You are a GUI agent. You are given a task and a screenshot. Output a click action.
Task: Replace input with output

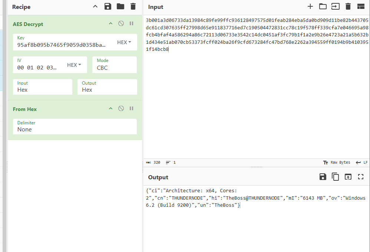tap(348, 177)
